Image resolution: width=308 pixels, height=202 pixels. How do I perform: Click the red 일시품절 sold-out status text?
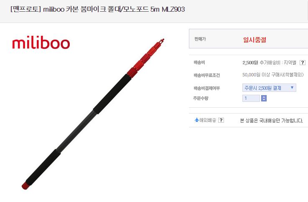click(255, 40)
